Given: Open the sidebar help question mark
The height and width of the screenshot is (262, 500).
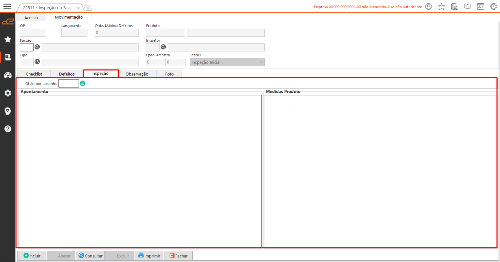Looking at the screenshot, I should tap(8, 129).
